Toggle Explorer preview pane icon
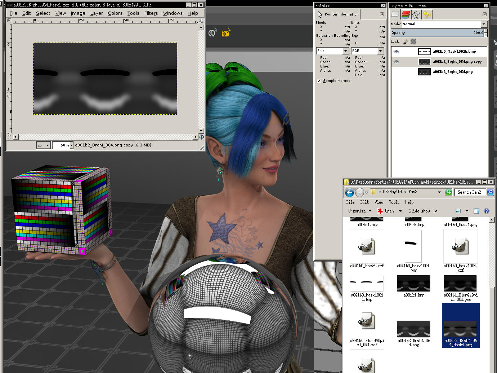The height and width of the screenshot is (373, 497). pyautogui.click(x=476, y=211)
